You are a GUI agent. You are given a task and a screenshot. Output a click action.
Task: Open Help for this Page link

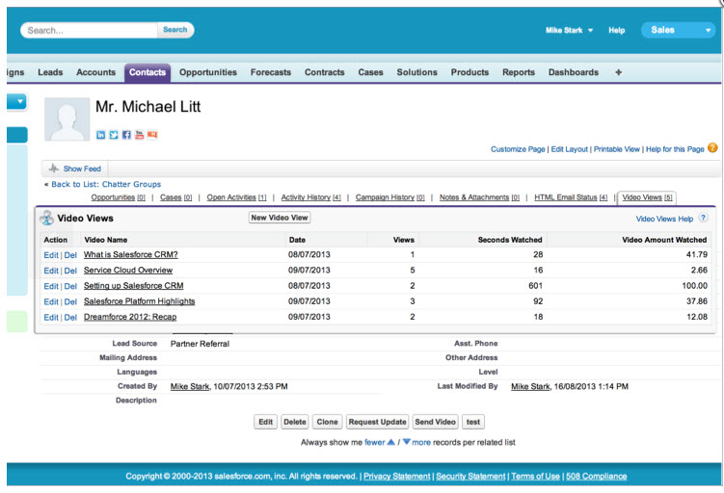tap(675, 149)
